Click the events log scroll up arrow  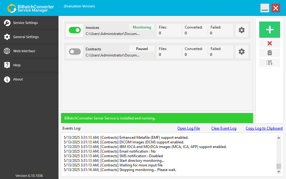pos(279,138)
